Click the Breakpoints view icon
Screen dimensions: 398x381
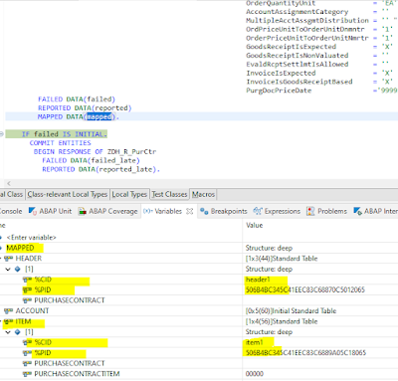click(x=204, y=211)
